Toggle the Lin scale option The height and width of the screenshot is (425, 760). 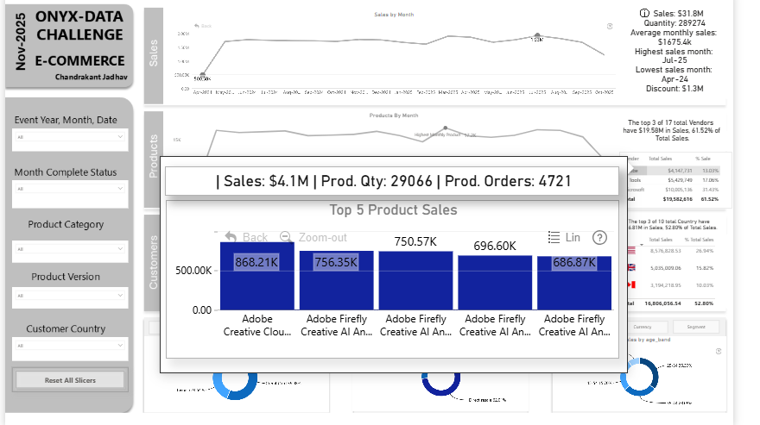tap(564, 238)
